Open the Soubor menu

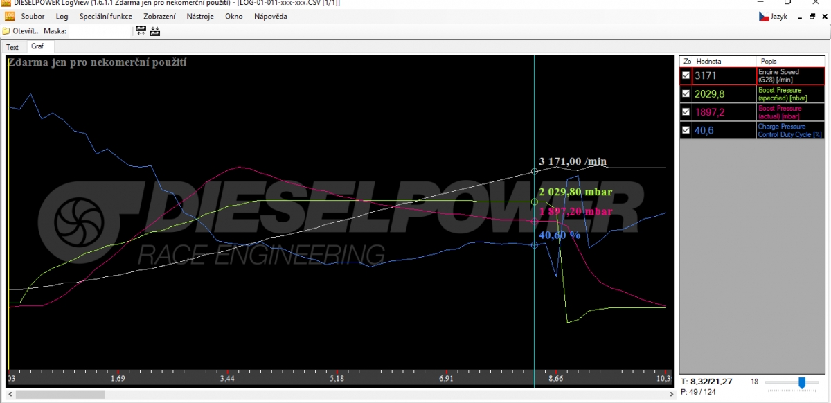pos(33,16)
